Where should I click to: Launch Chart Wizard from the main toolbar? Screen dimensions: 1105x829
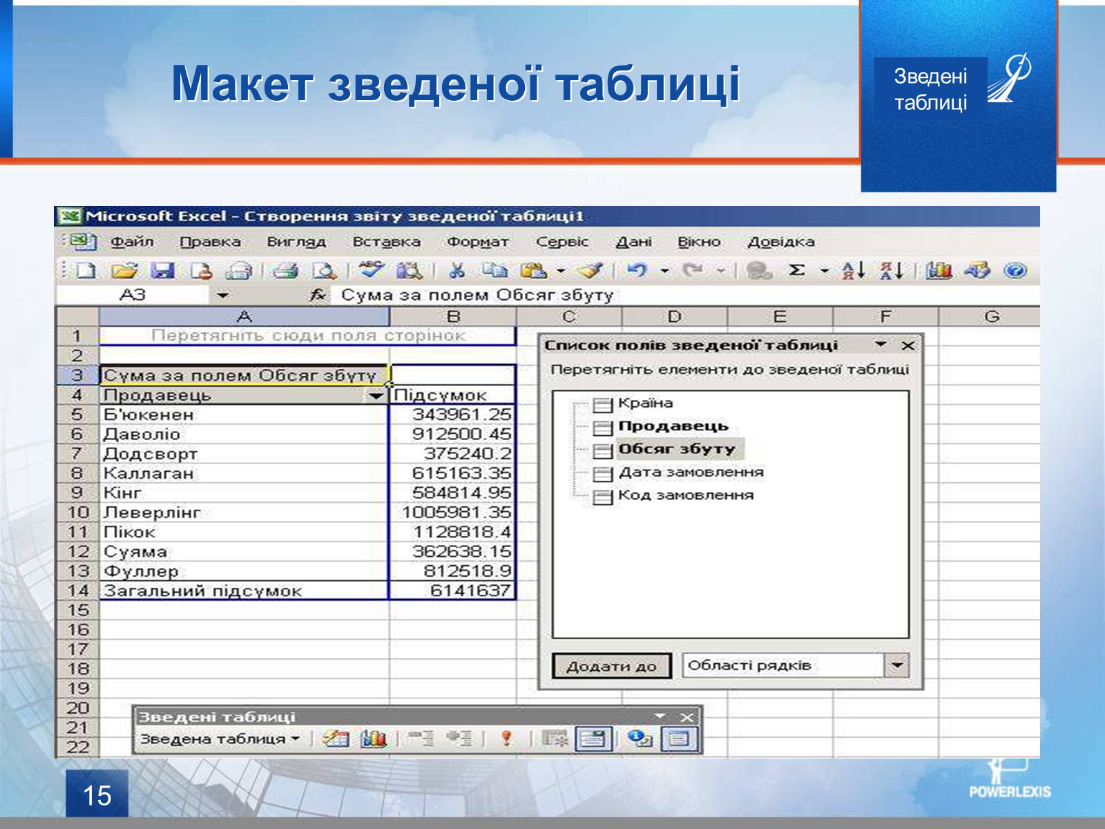(939, 271)
